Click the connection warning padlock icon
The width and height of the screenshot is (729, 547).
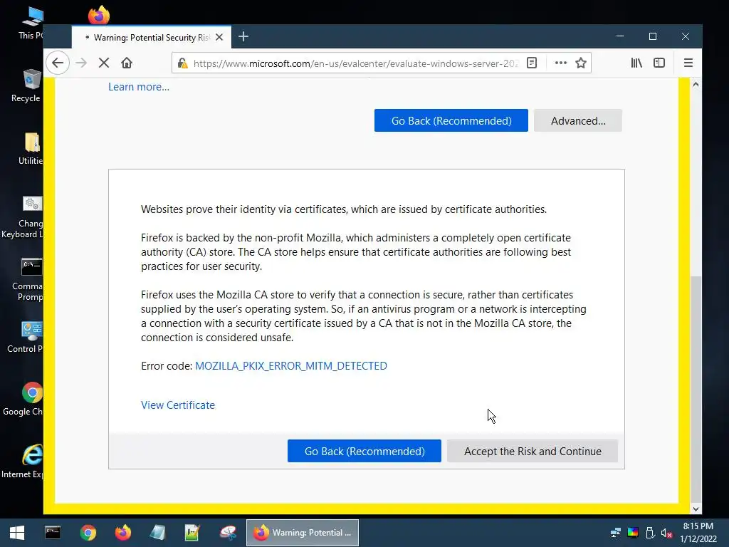pos(183,63)
